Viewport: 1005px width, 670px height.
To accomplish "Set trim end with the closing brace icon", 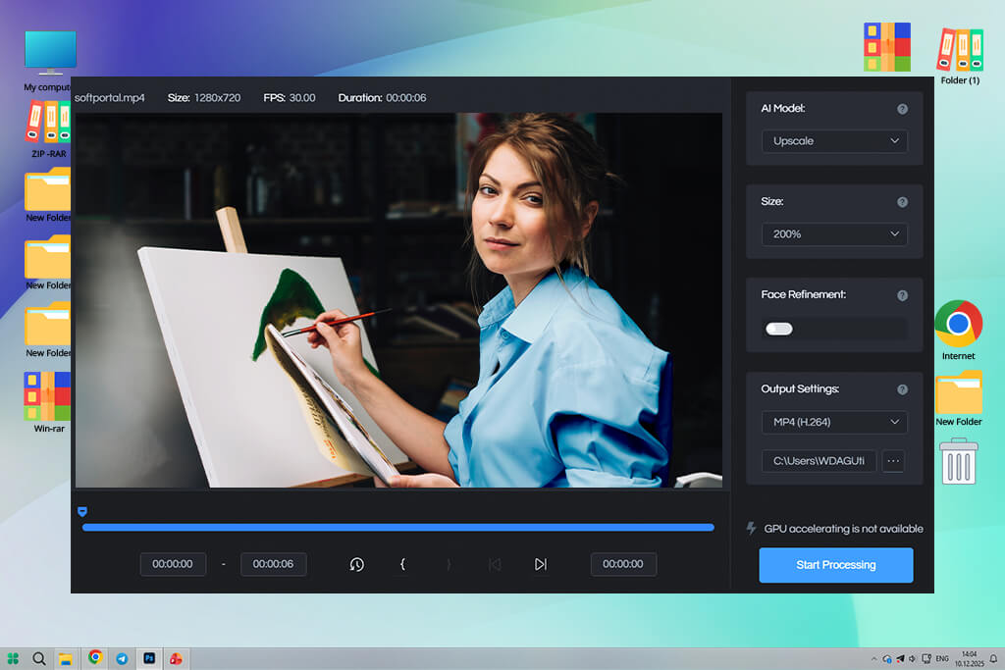I will click(x=449, y=564).
